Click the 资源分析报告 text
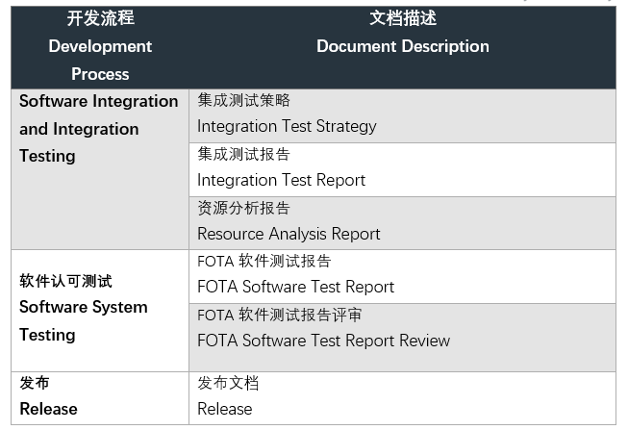The height and width of the screenshot is (430, 628). 243,208
